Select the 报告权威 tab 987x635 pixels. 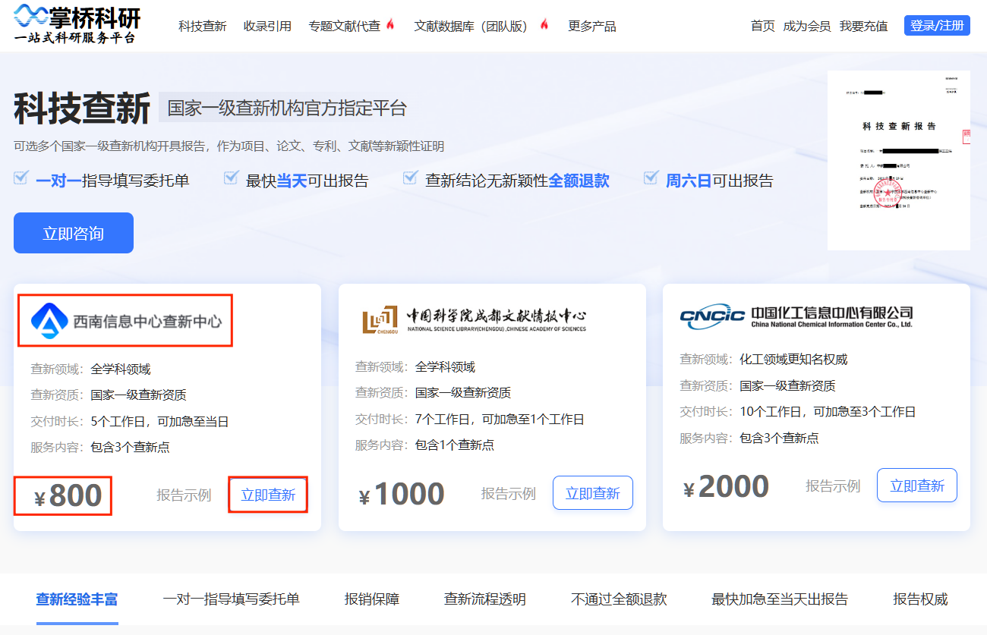[x=921, y=599]
